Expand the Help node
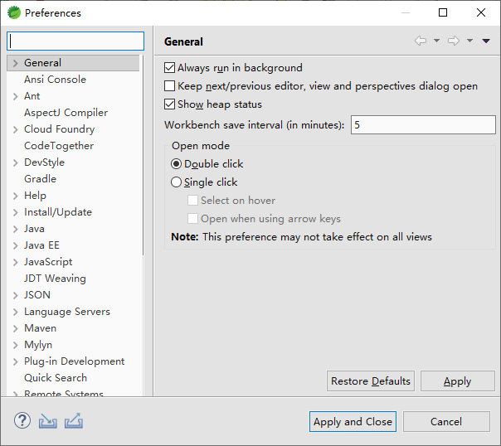The height and width of the screenshot is (446, 501). pyautogui.click(x=15, y=196)
